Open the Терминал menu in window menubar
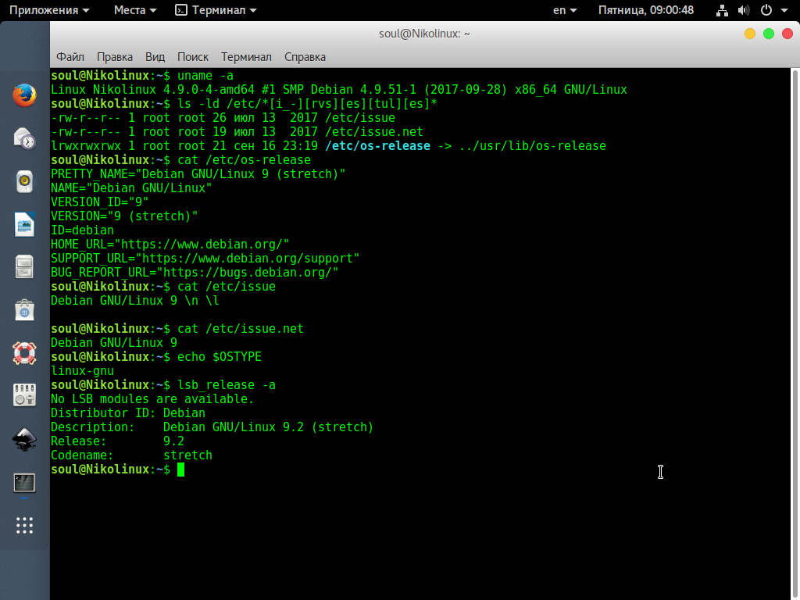Viewport: 800px width, 600px height. tap(246, 56)
